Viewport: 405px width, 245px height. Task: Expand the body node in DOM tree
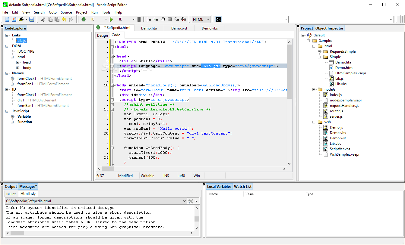coord(18,68)
